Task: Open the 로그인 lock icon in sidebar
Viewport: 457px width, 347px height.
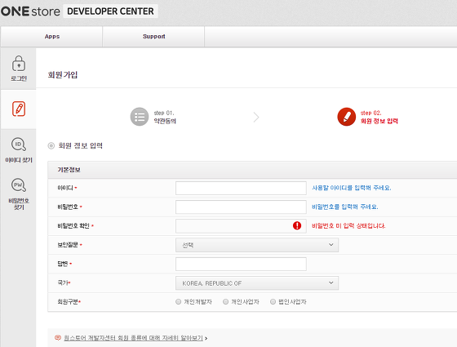Action: pyautogui.click(x=19, y=64)
